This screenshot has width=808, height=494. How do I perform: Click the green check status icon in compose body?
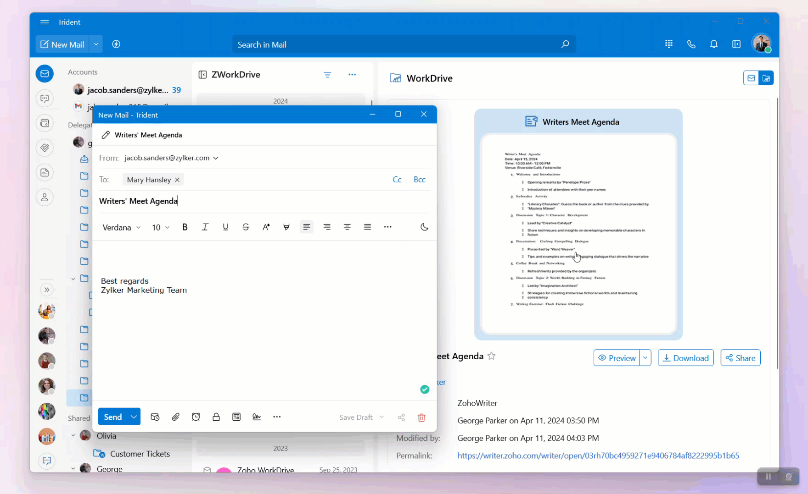tap(425, 390)
